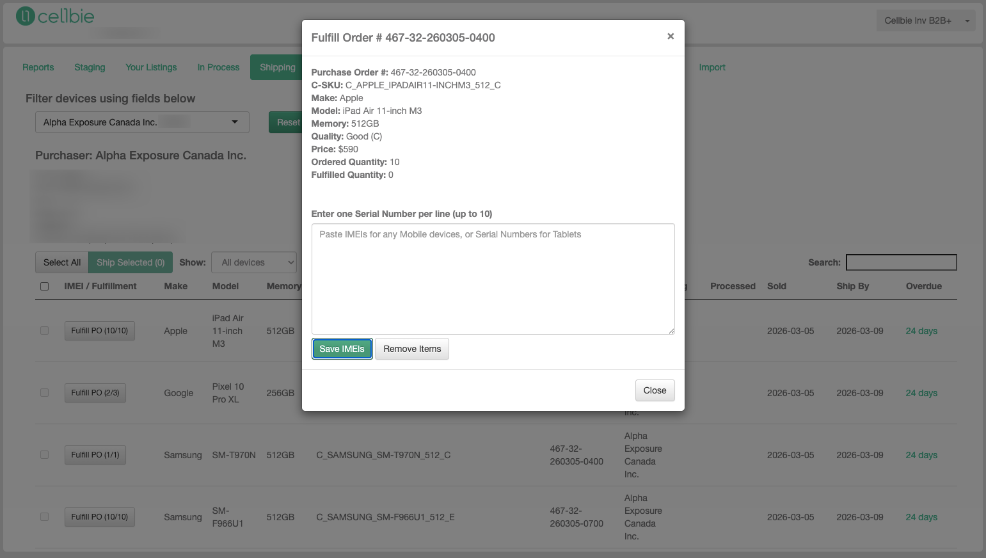Viewport: 986px width, 558px height.
Task: Open the Show All devices dropdown
Action: [255, 262]
